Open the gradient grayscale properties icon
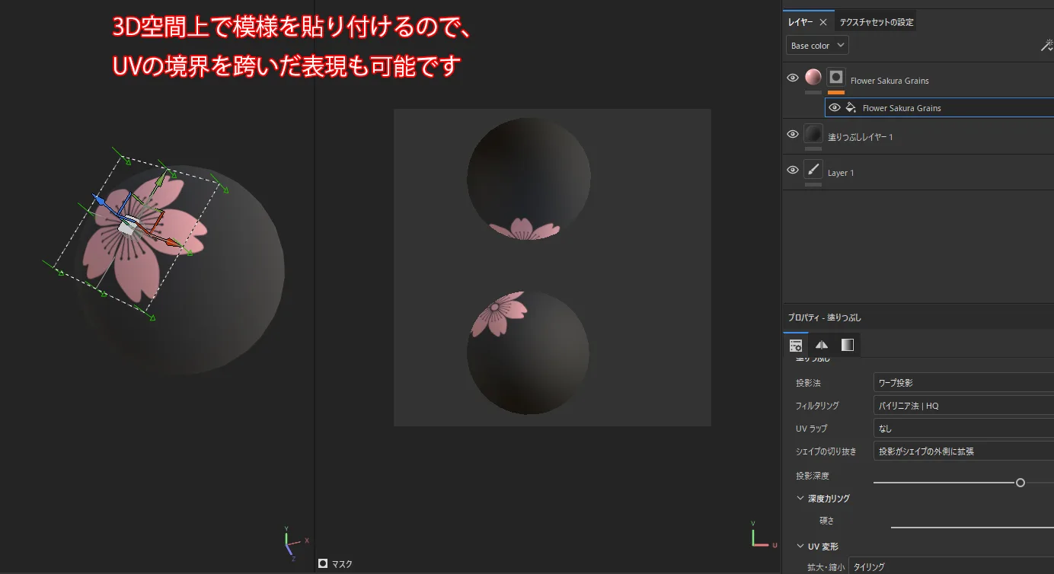Screen dimensions: 1054x574 (848, 345)
